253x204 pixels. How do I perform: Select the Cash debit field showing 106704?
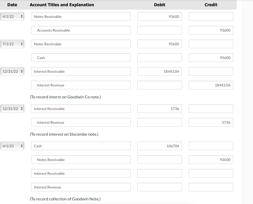point(159,146)
